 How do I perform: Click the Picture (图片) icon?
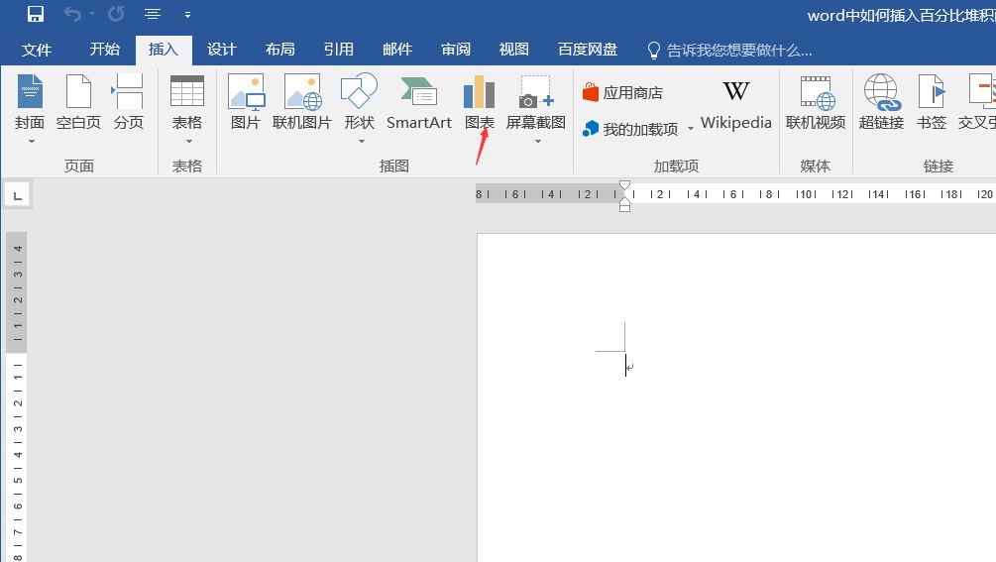245,103
